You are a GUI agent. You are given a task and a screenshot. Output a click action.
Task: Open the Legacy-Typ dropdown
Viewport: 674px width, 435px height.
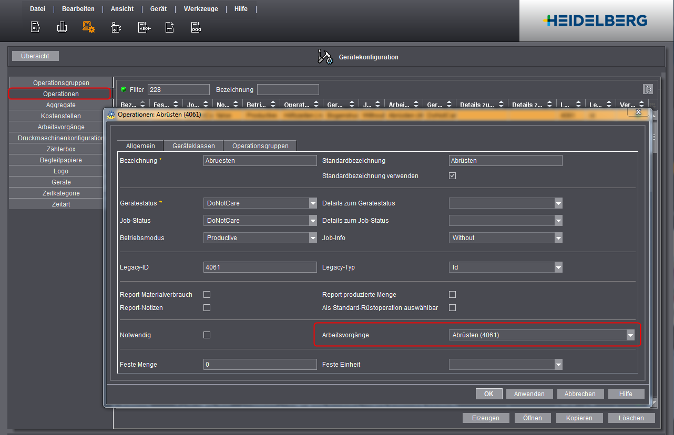558,267
